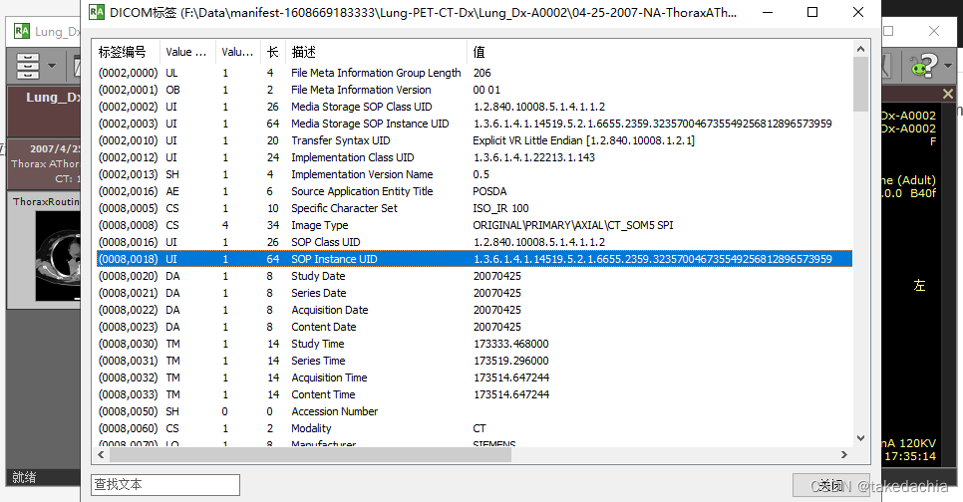
Task: Select the Content Date row
Action: click(475, 327)
